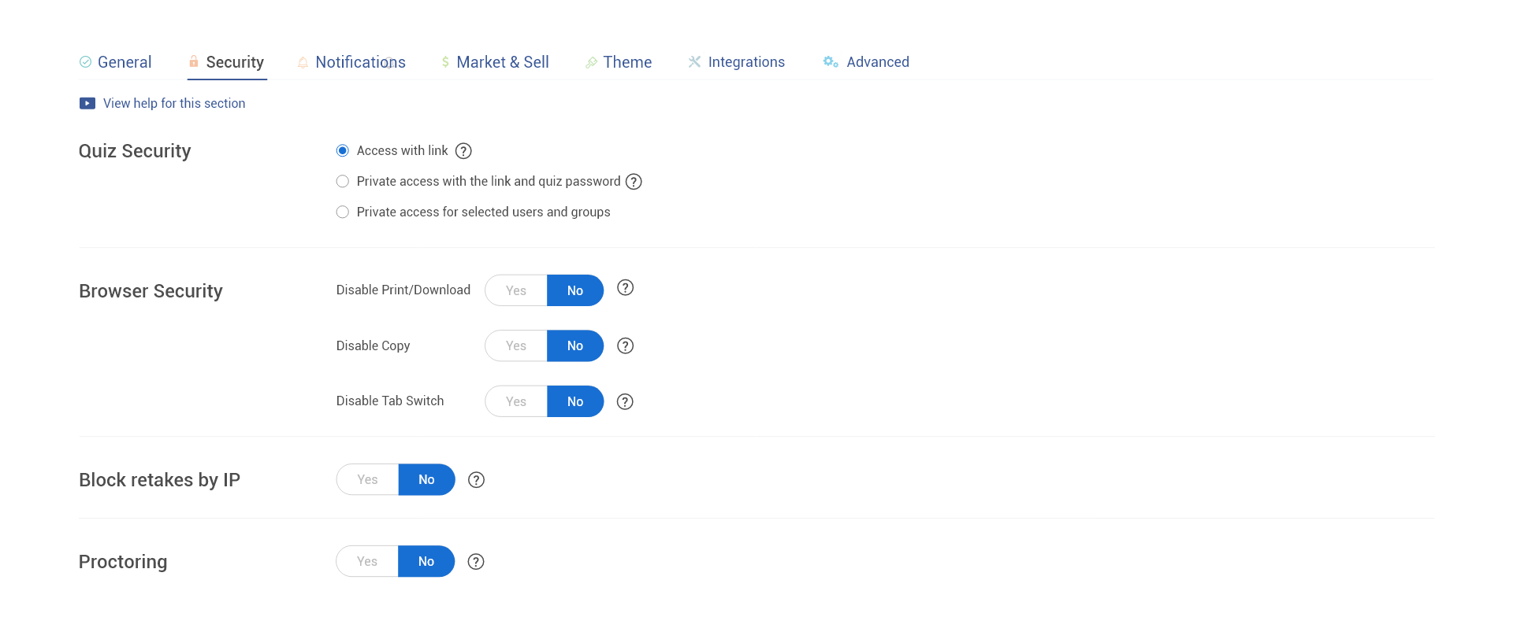
Task: Turn on Proctoring with Yes
Action: point(367,562)
